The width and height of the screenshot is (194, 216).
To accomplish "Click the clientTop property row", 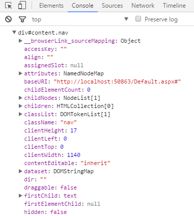I will [44, 147].
